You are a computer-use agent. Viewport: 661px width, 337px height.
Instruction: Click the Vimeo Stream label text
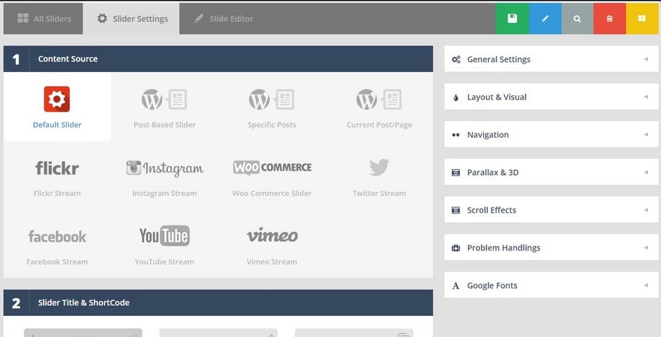point(272,262)
